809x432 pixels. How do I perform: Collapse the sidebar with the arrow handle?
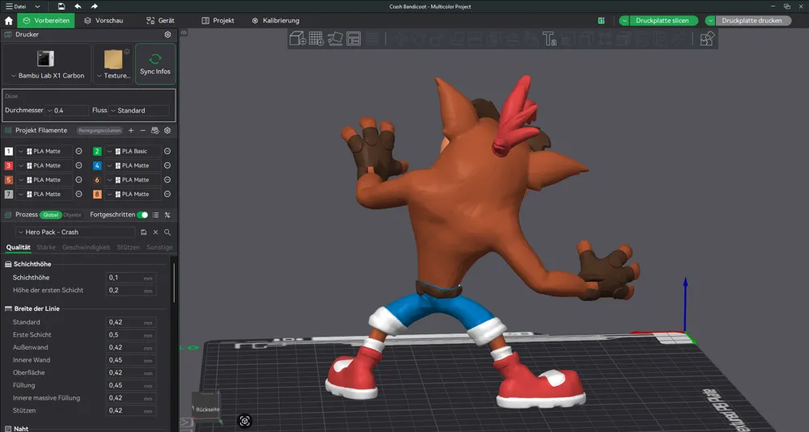pyautogui.click(x=184, y=32)
